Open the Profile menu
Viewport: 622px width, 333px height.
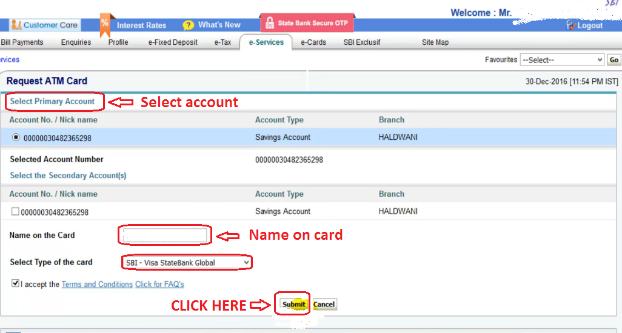click(118, 42)
